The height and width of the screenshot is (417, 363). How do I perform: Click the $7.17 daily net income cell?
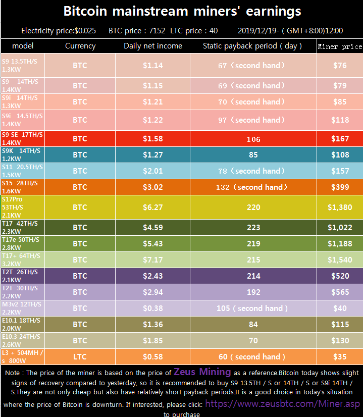click(x=152, y=259)
